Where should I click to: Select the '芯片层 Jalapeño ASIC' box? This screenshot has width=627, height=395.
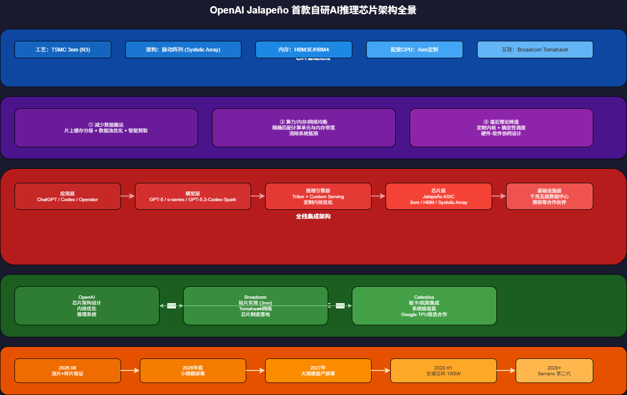[x=439, y=196]
